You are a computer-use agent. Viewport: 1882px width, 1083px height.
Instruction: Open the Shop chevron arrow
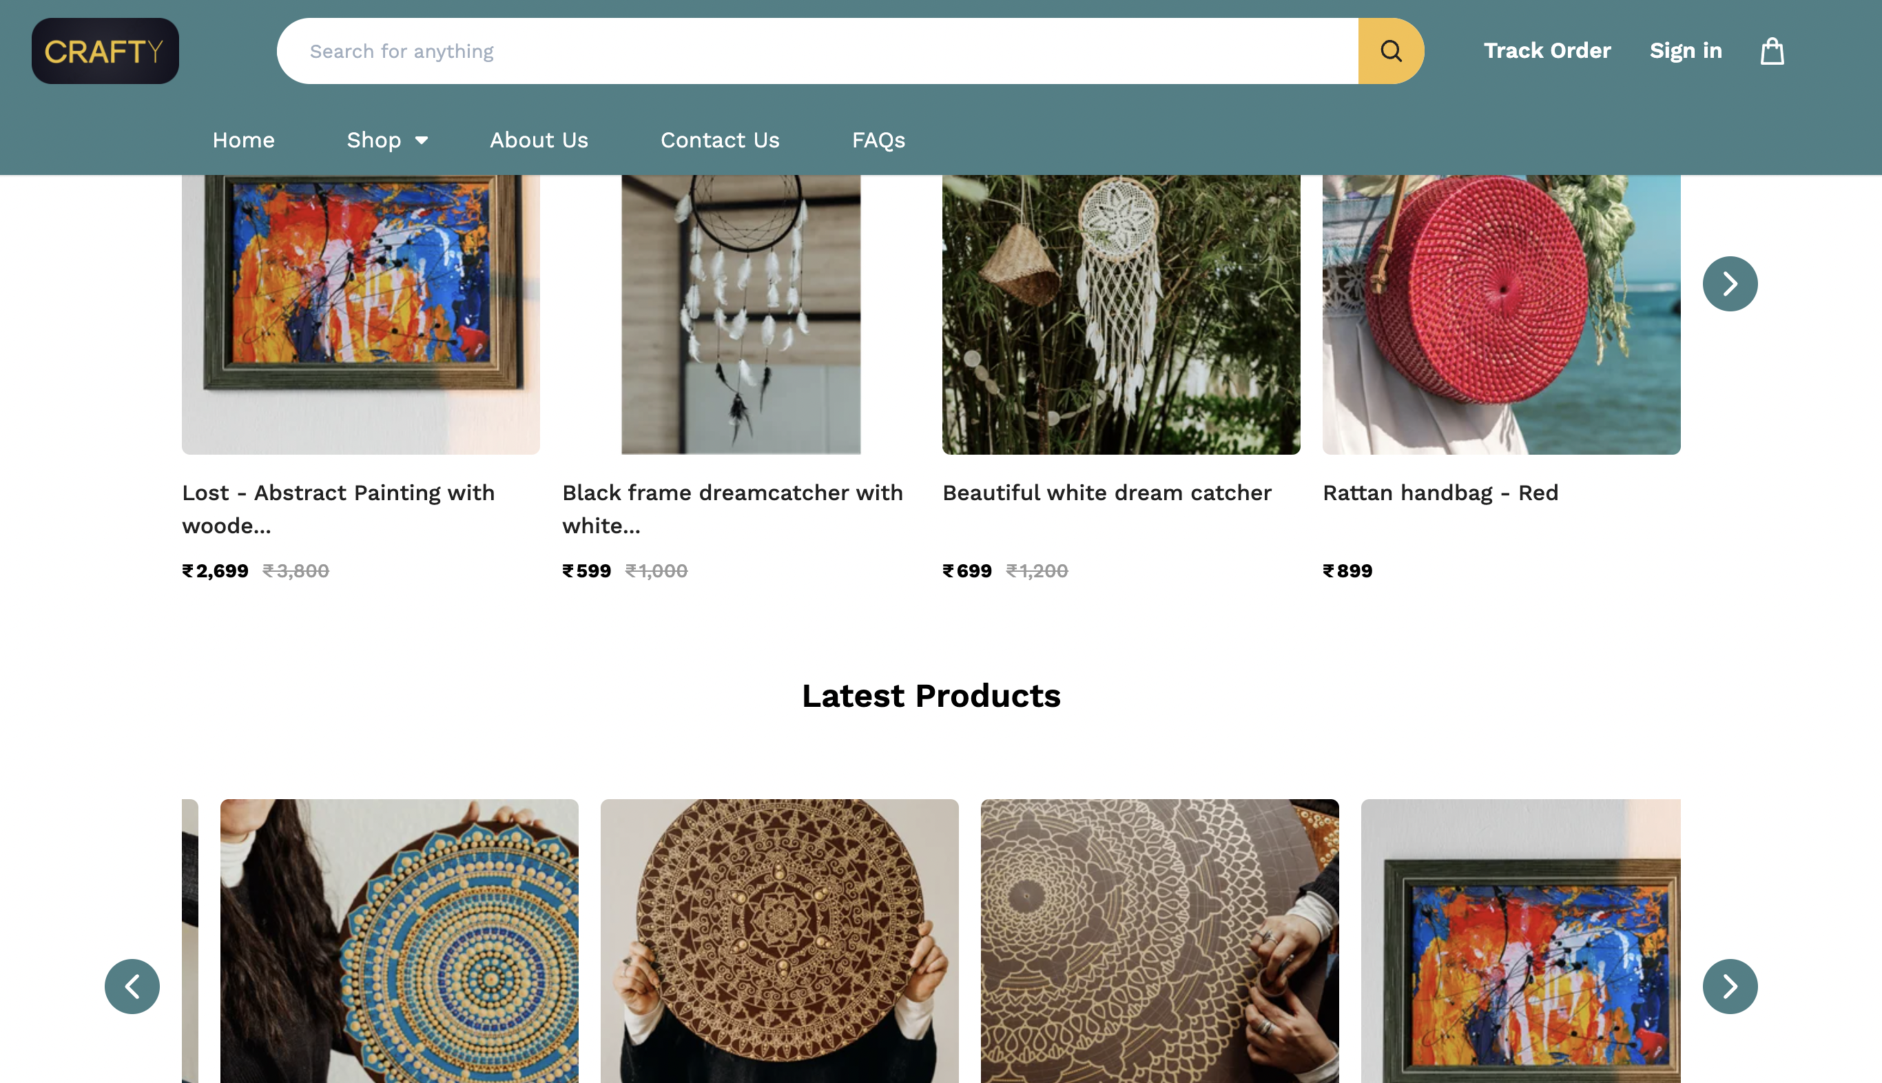point(421,141)
